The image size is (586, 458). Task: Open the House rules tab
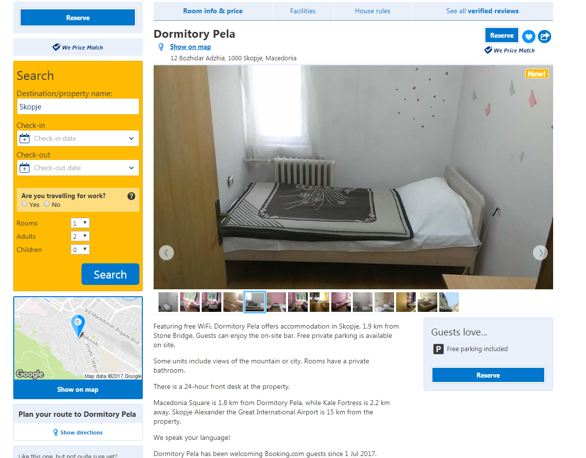point(373,11)
